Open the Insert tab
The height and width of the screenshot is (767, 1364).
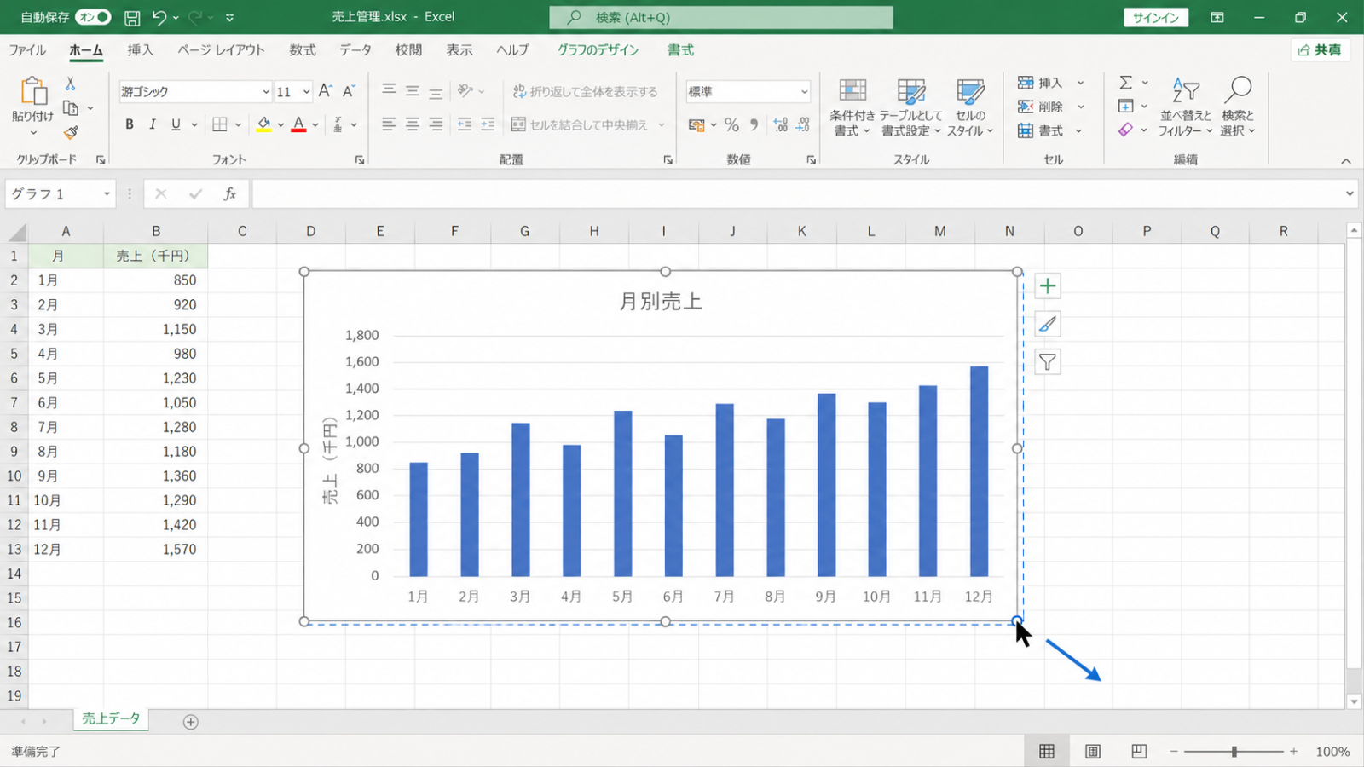141,50
